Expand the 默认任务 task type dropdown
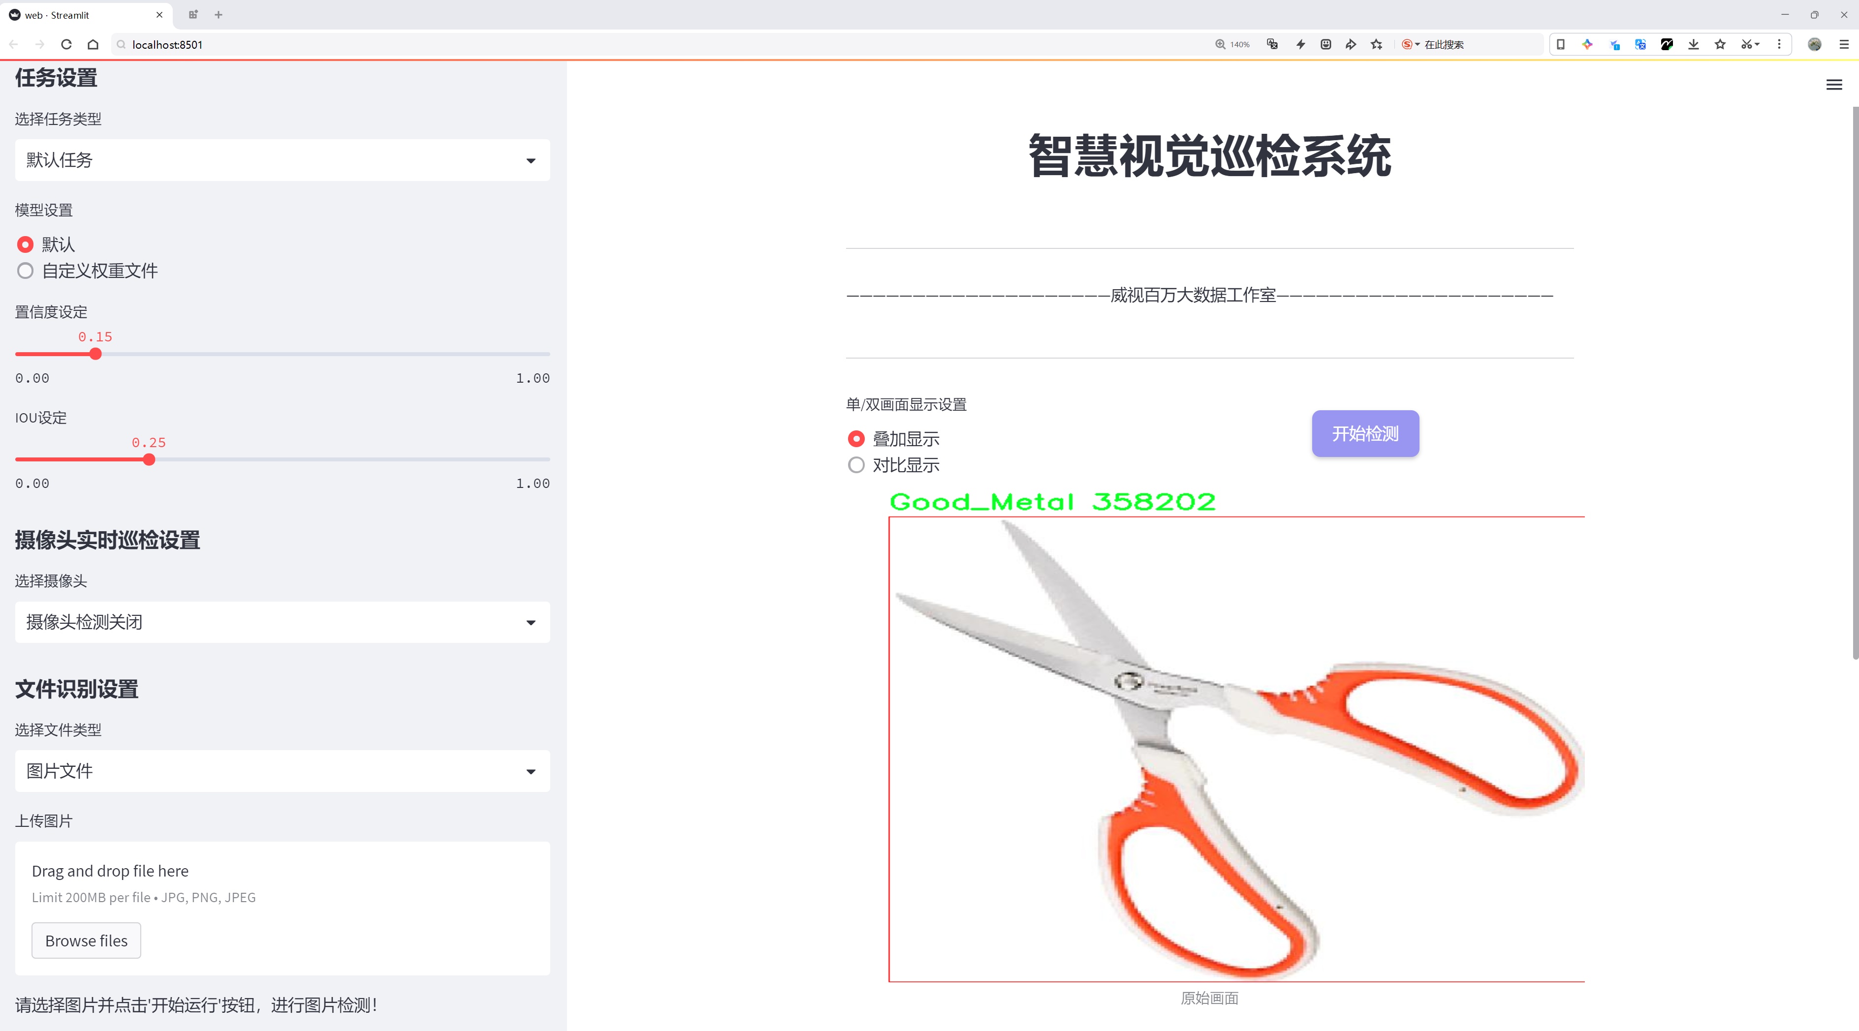This screenshot has width=1859, height=1031. [282, 160]
